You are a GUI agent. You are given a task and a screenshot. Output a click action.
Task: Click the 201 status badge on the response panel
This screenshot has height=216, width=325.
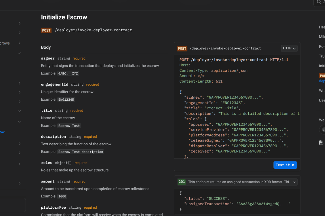182,182
